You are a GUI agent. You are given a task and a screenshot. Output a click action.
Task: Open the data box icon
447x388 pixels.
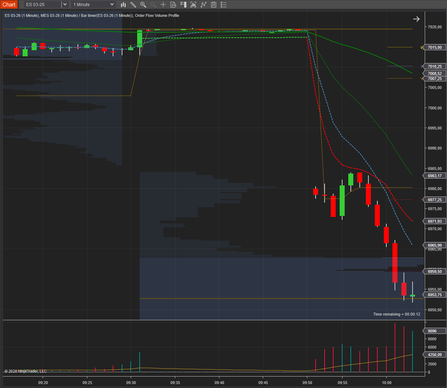click(x=173, y=5)
